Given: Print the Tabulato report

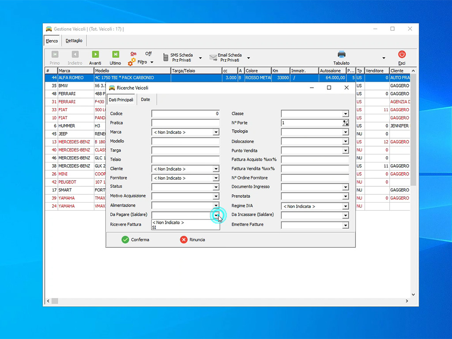Looking at the screenshot, I should pyautogui.click(x=341, y=58).
